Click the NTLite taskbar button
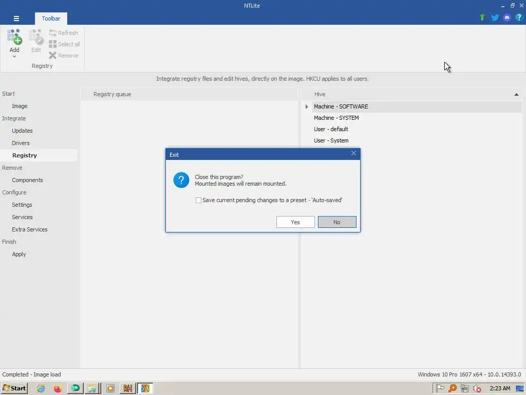The image size is (526, 395). click(145, 388)
